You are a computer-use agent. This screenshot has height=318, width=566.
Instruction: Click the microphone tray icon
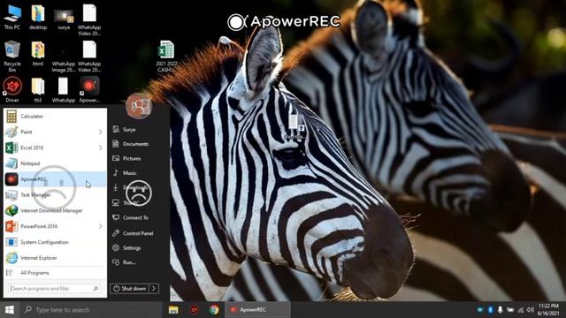click(500, 310)
